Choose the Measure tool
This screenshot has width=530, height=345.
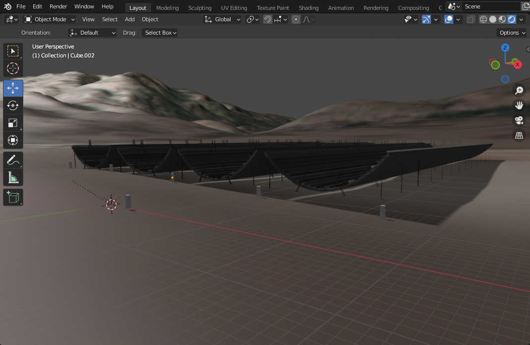(13, 177)
